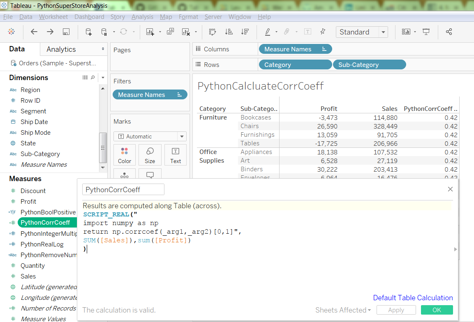Open the Analysis menu

(x=142, y=17)
